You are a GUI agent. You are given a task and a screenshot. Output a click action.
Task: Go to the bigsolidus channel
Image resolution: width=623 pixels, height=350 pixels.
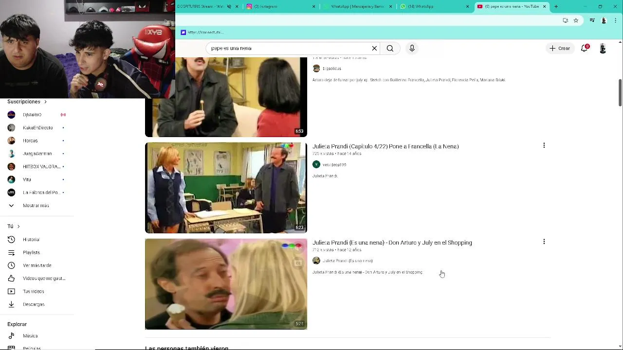332,69
